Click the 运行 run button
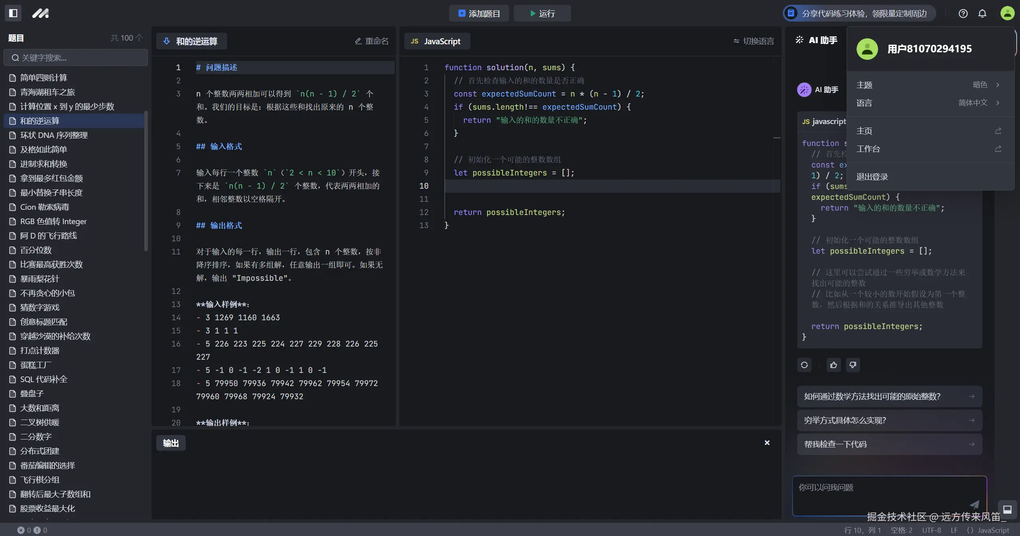1020x536 pixels. click(542, 14)
